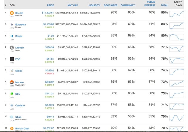Image resolution: width=188 pixels, height=132 pixels.
Task: Click the Ethereum diamond logo icon
Action: 12,24
